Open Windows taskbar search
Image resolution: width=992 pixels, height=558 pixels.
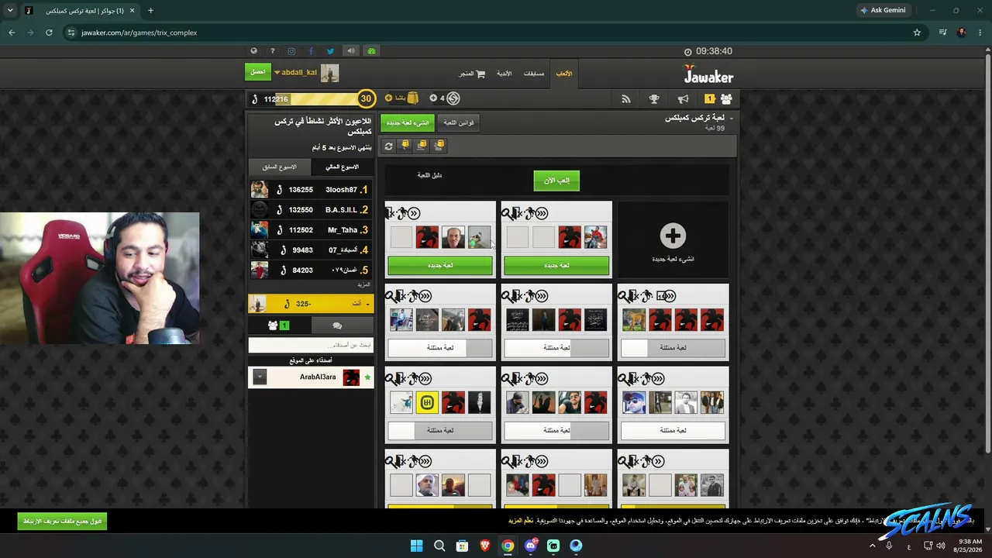pos(439,546)
